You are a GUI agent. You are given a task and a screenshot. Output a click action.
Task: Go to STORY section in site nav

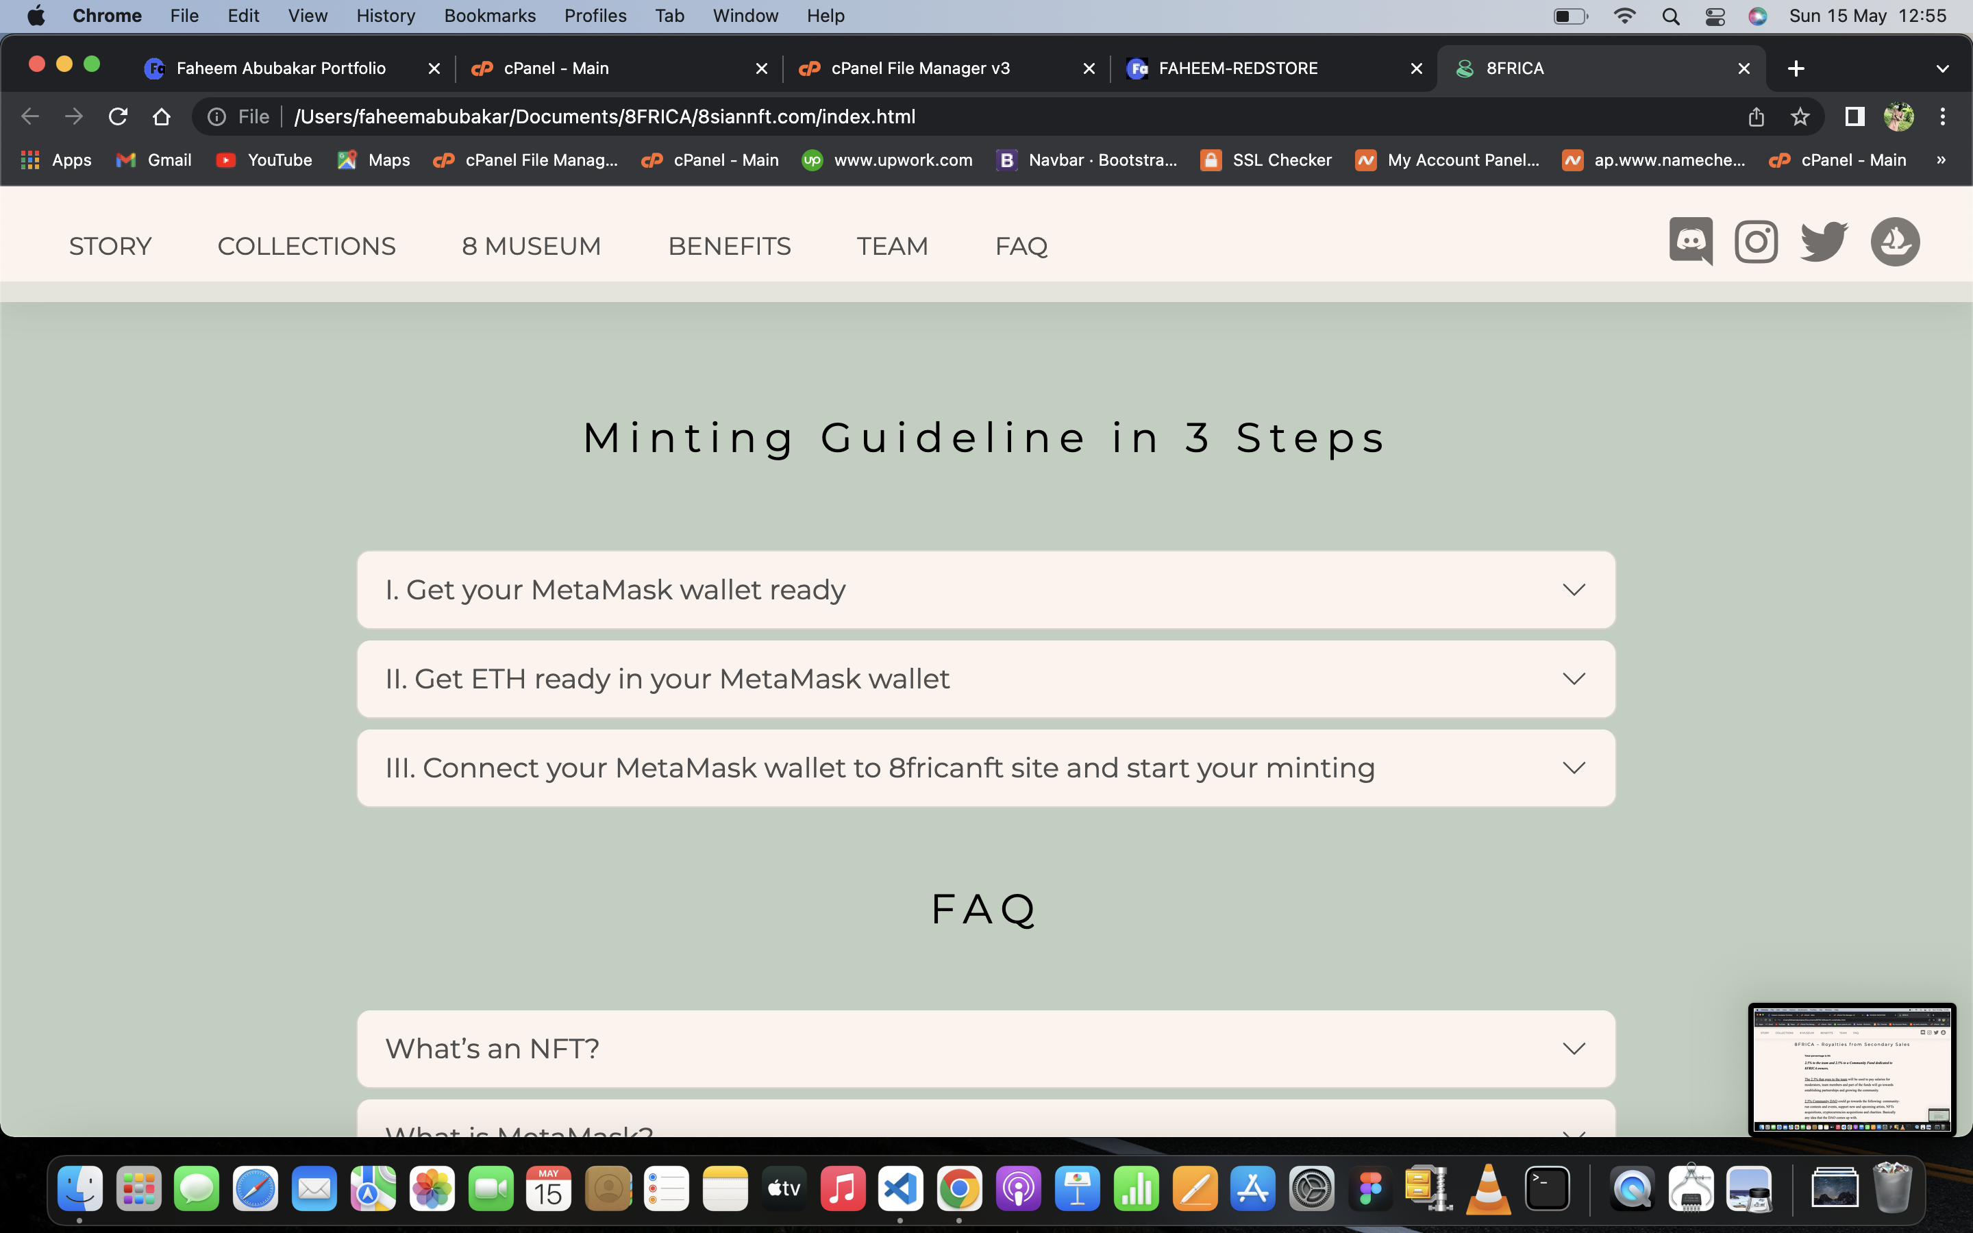click(x=110, y=247)
